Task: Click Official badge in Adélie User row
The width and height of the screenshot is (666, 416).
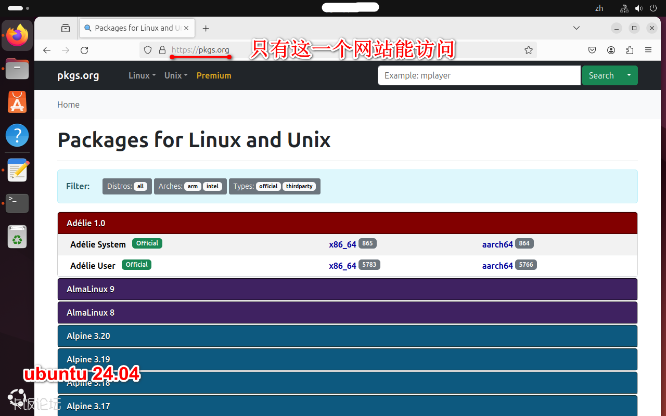Action: tap(136, 265)
